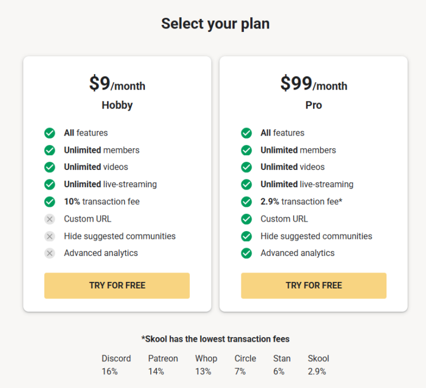Click green check next to 2.9% transaction fee
This screenshot has height=388, width=426.
pyautogui.click(x=247, y=202)
